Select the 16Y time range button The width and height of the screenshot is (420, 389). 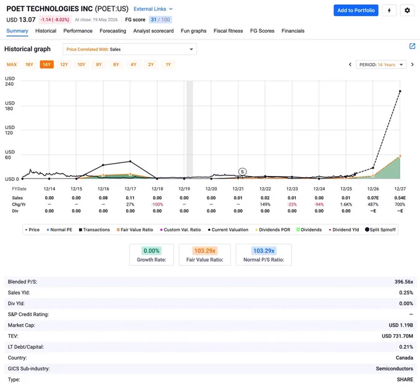tap(29, 64)
